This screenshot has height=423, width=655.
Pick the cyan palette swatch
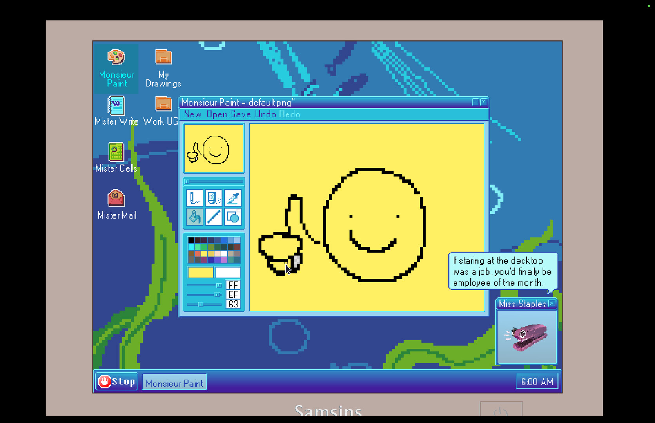tap(191, 247)
